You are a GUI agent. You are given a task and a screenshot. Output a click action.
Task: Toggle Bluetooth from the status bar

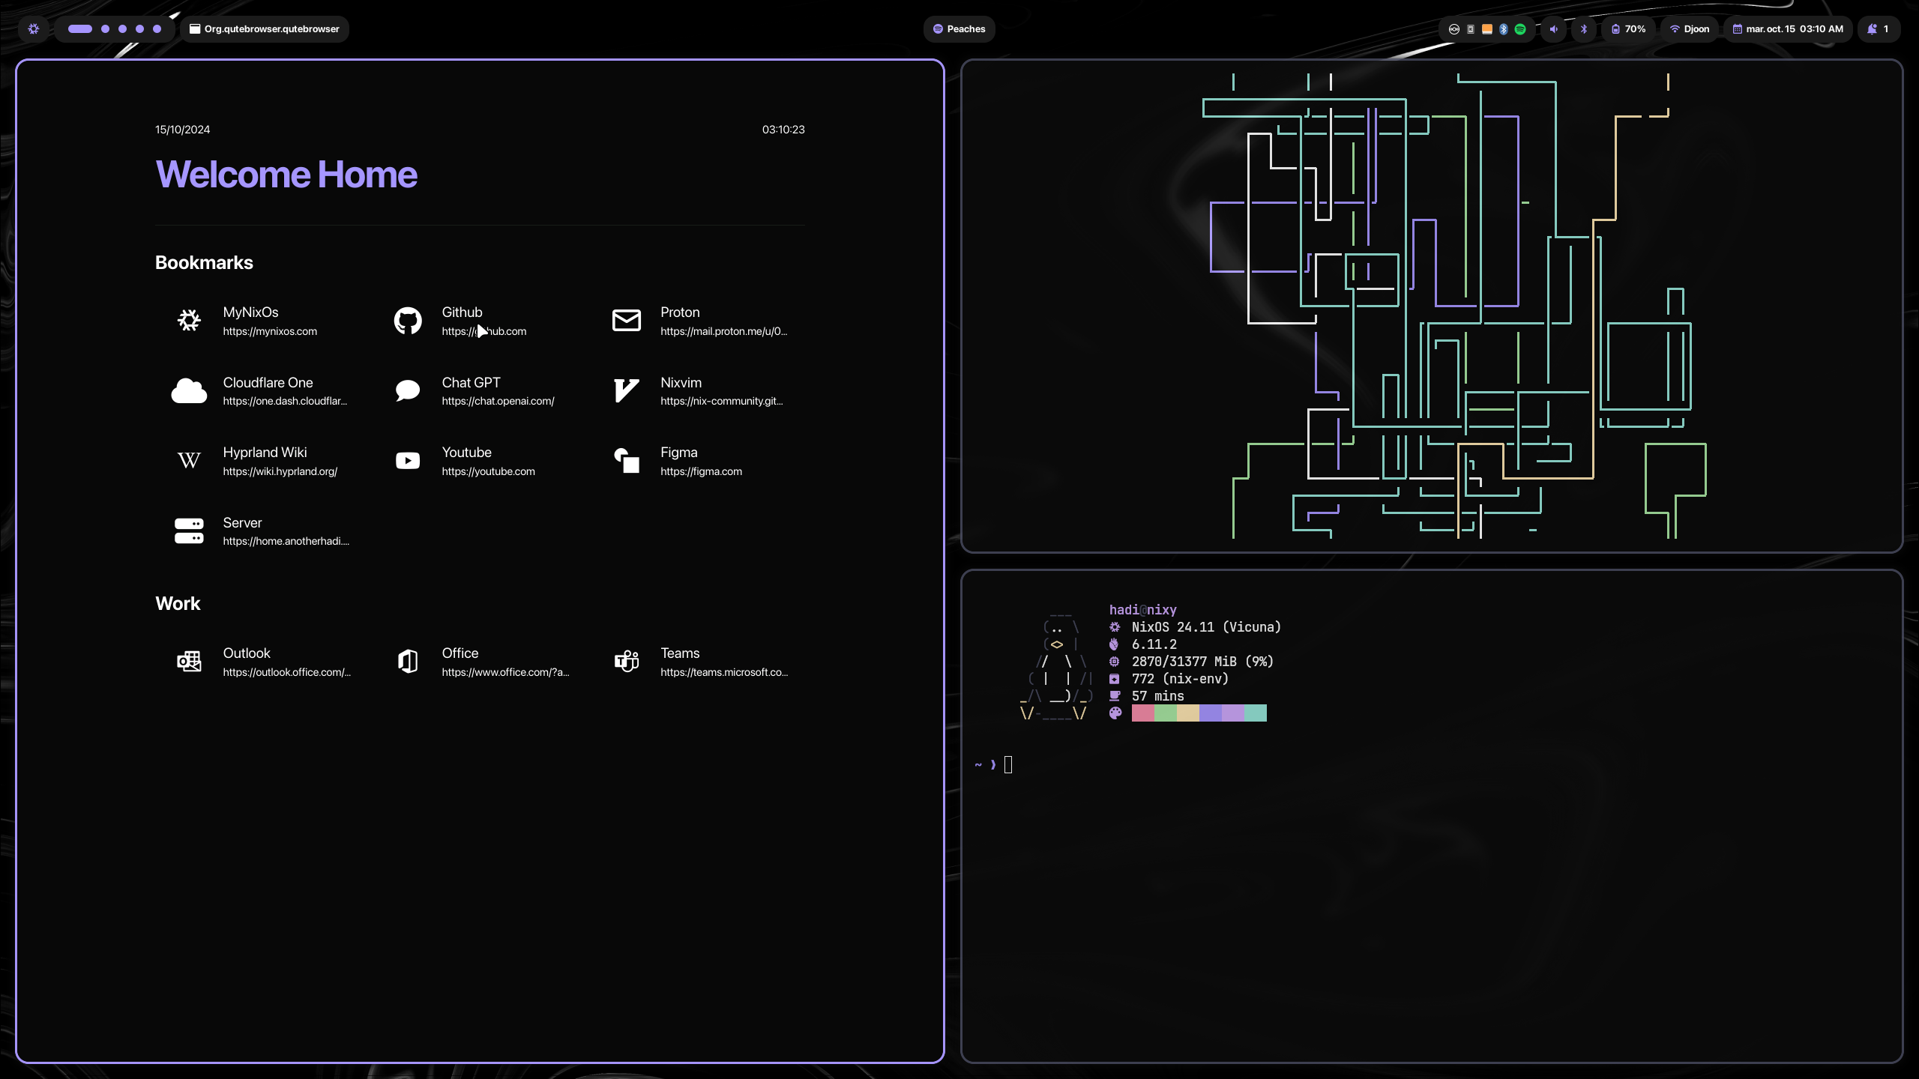click(1583, 28)
